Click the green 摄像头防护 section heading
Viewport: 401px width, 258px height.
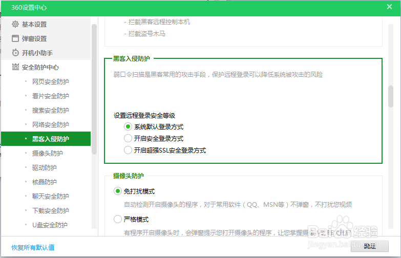coord(129,176)
